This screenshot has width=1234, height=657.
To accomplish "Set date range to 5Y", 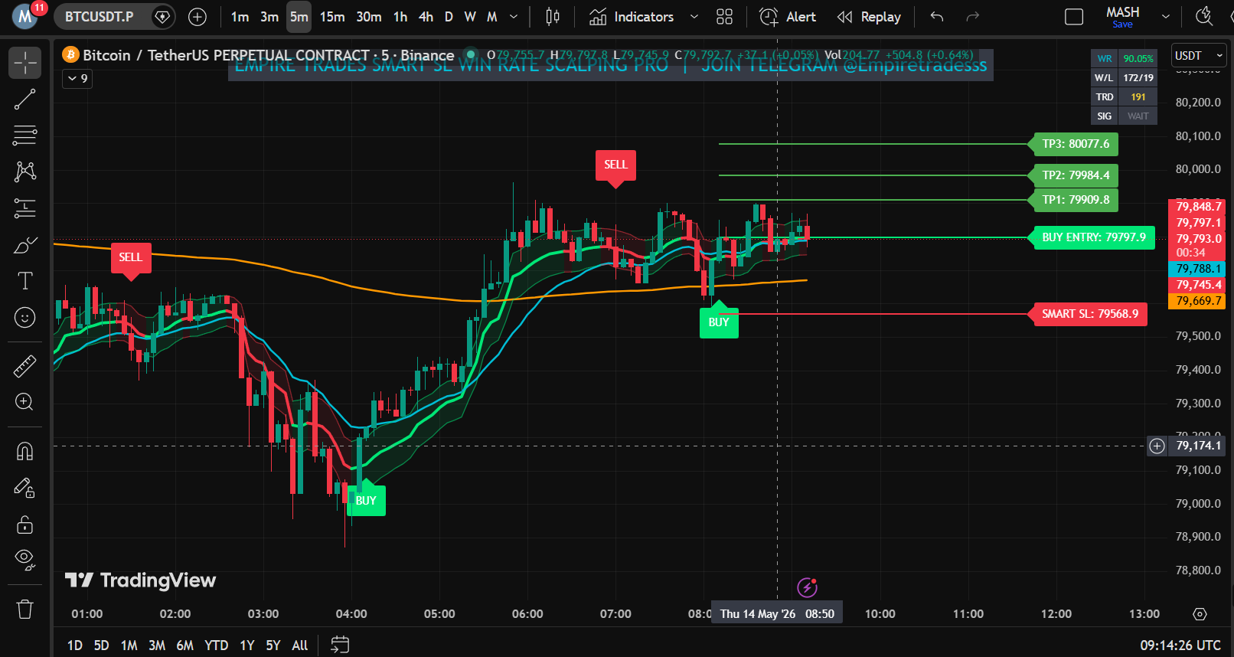I will (273, 646).
